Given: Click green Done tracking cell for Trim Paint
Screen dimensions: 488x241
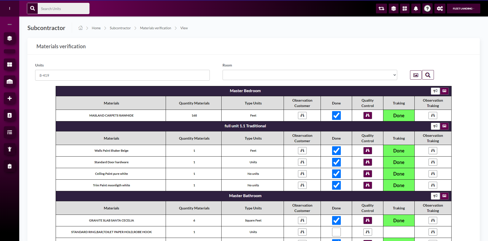Looking at the screenshot, I should tap(399, 185).
